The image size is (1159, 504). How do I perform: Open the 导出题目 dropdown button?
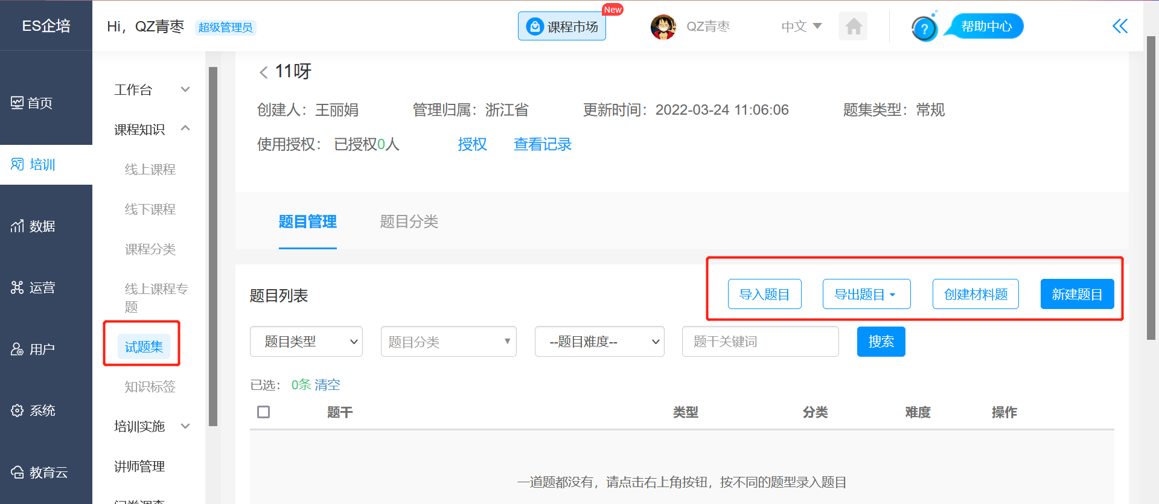pos(866,295)
